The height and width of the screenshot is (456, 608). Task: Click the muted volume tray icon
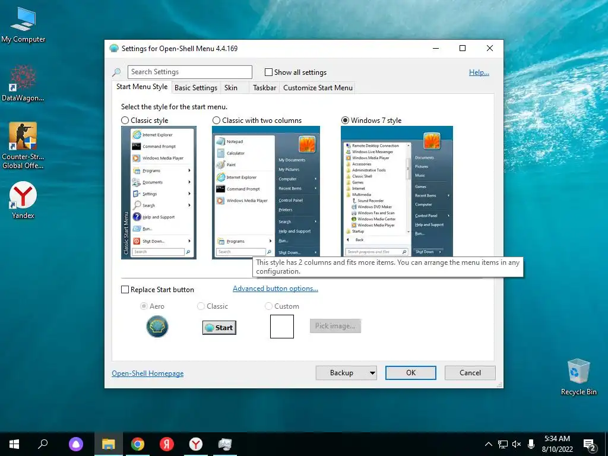click(517, 444)
